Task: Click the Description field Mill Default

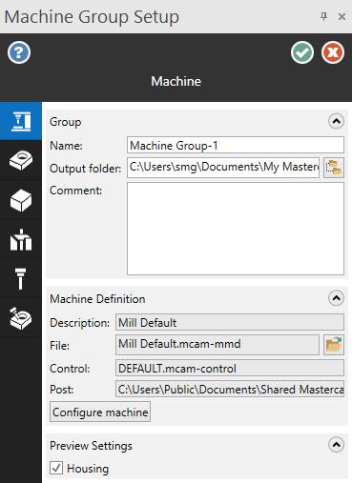Action: 230,322
